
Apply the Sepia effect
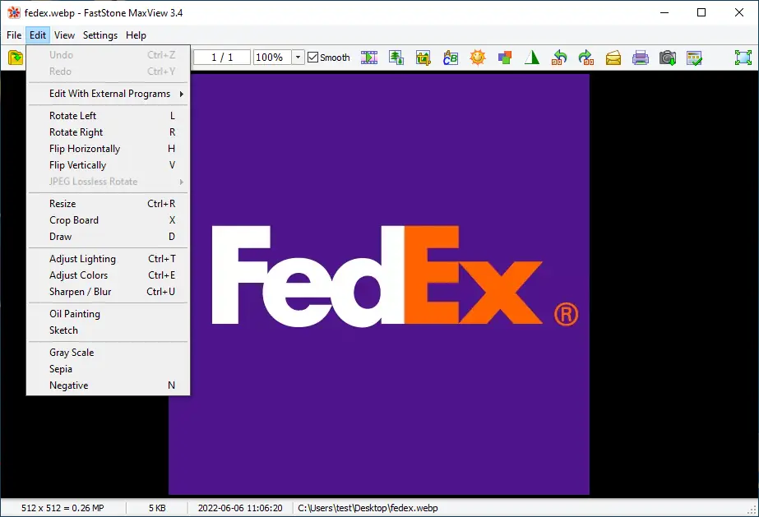click(x=108, y=369)
